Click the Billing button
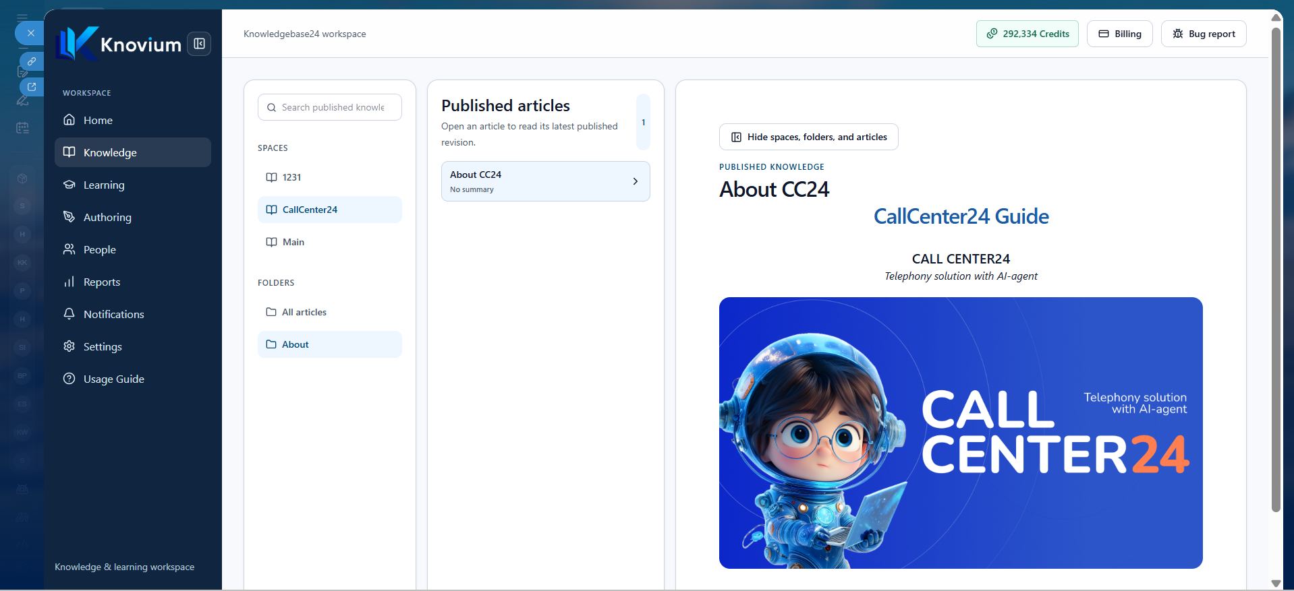 1120,34
